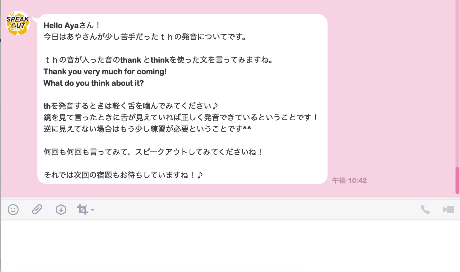Click the final line それでは次回の宿題も
Image resolution: width=460 pixels, height=272 pixels.
[x=123, y=175]
